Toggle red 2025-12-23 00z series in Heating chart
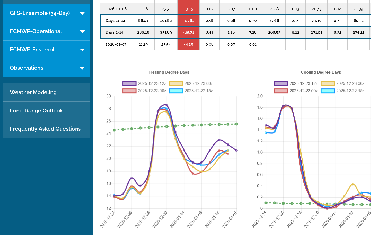This screenshot has width=371, height=235. click(129, 91)
